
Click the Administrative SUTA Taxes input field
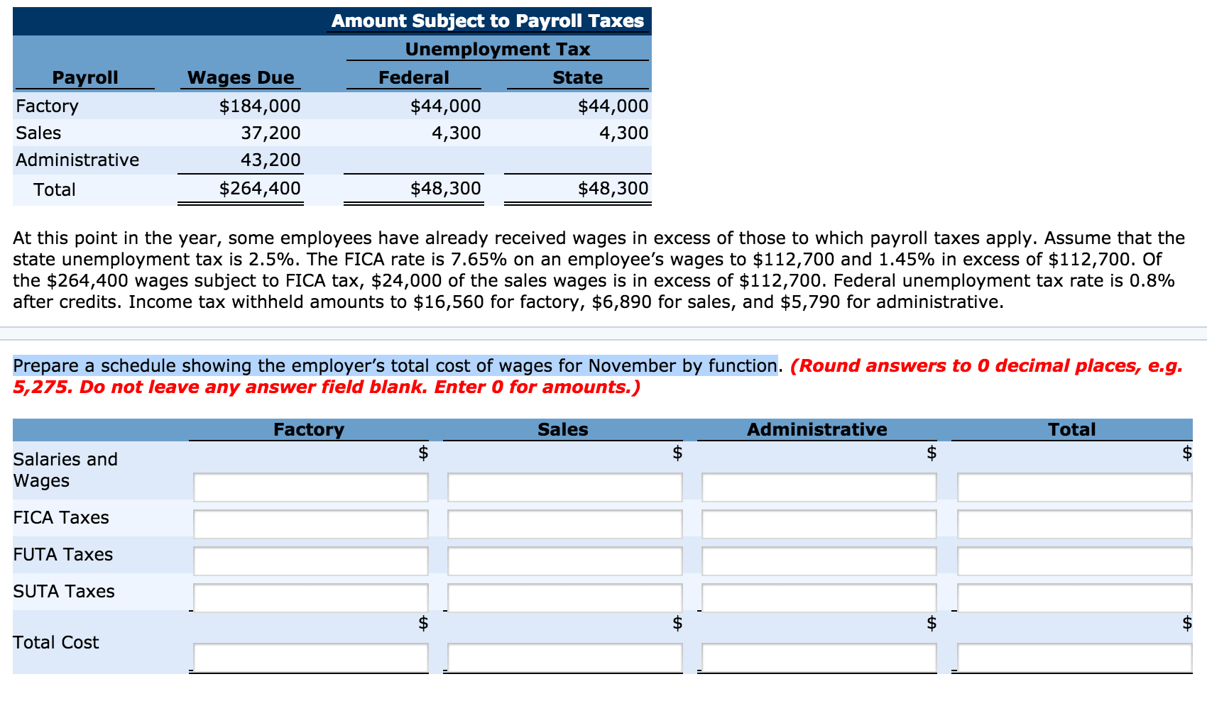(x=819, y=598)
